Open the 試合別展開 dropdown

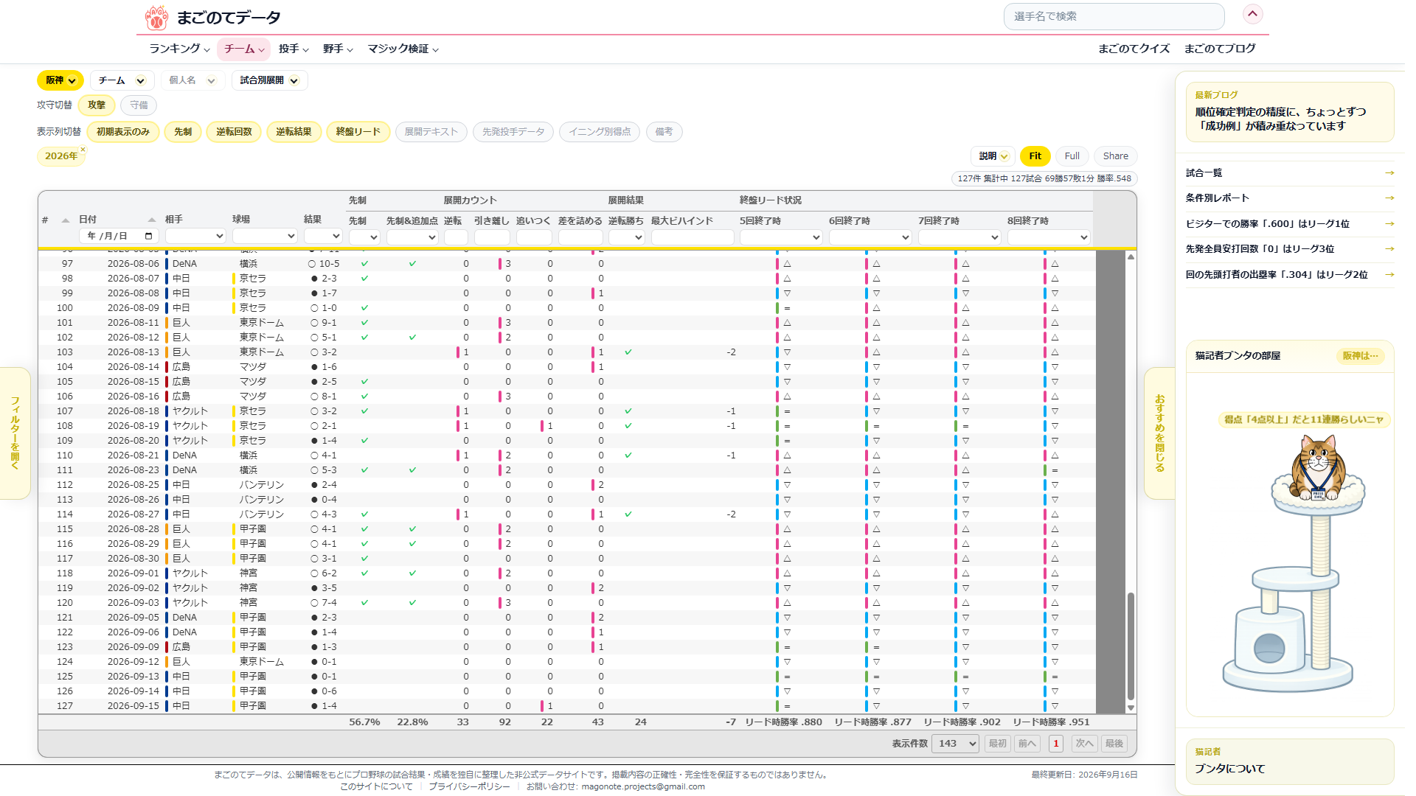[269, 80]
